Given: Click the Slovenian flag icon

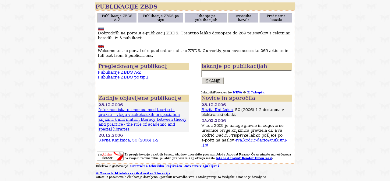Looking at the screenshot, I should pyautogui.click(x=101, y=29).
